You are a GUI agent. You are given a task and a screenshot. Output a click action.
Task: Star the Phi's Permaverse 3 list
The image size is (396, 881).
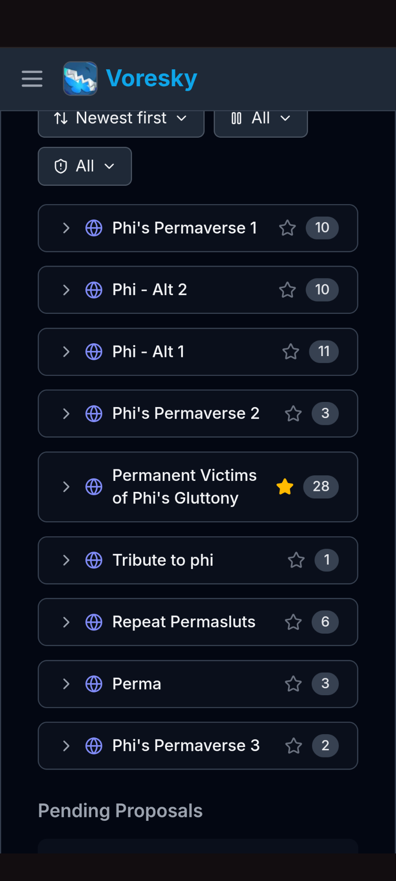coord(293,746)
